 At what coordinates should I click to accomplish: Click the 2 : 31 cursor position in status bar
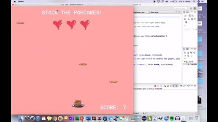(145, 113)
